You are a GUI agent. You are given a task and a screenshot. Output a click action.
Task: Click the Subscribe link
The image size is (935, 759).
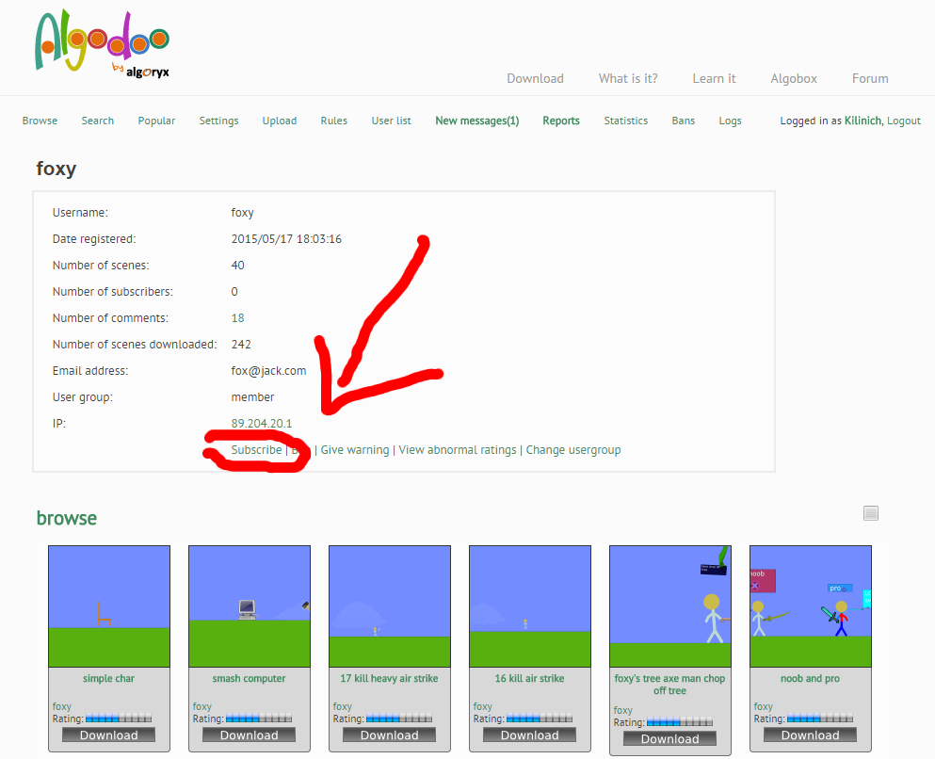click(x=256, y=450)
